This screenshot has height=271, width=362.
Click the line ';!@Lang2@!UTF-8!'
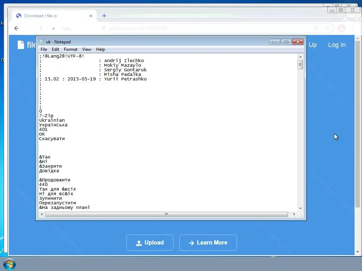pyautogui.click(x=62, y=56)
